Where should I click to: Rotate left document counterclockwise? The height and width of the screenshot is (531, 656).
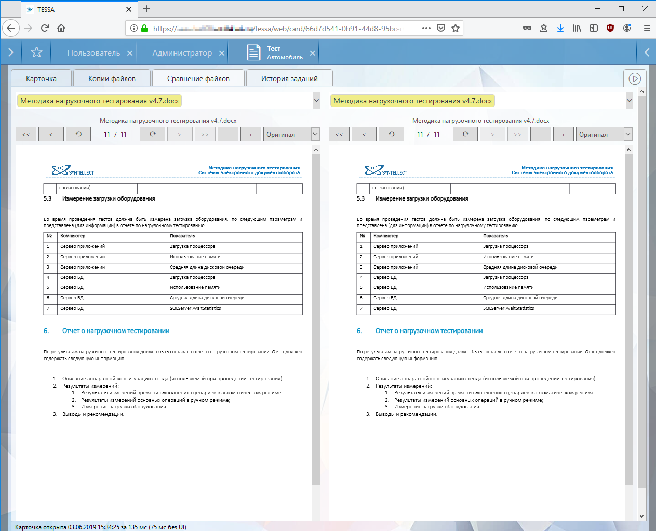click(x=78, y=135)
